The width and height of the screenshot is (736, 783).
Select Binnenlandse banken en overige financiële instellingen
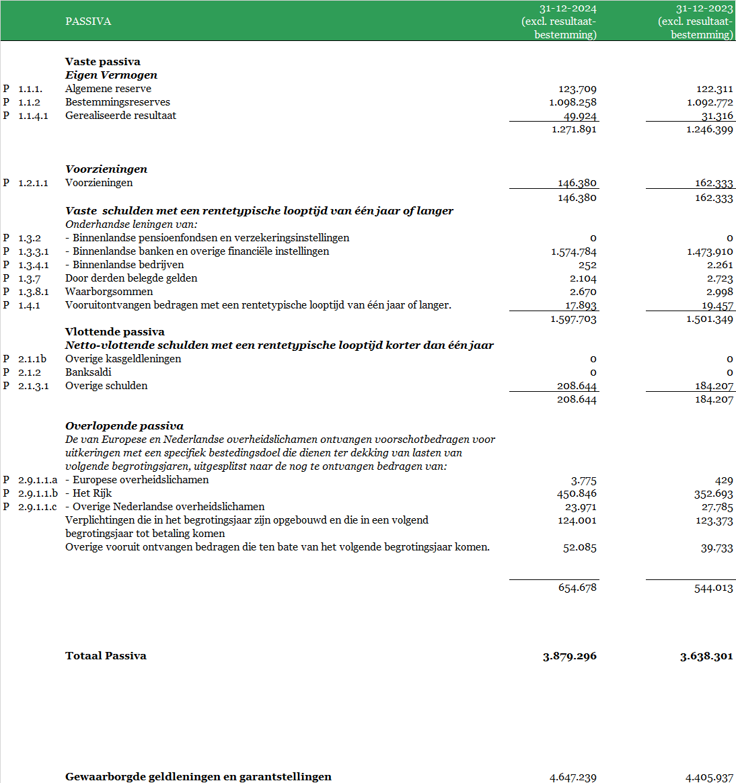click(x=197, y=251)
